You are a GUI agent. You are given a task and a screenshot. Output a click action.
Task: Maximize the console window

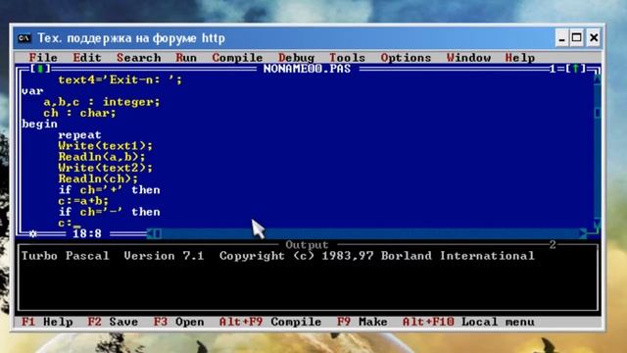pos(577,38)
